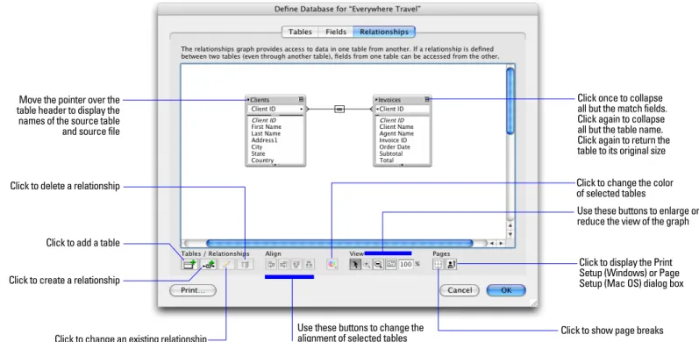Click the leftmost Align group icon
Screen dimensions: 699x342
pyautogui.click(x=271, y=265)
